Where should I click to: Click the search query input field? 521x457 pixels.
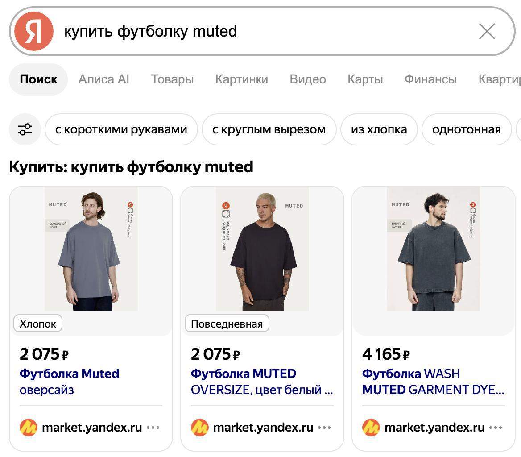coord(266,31)
